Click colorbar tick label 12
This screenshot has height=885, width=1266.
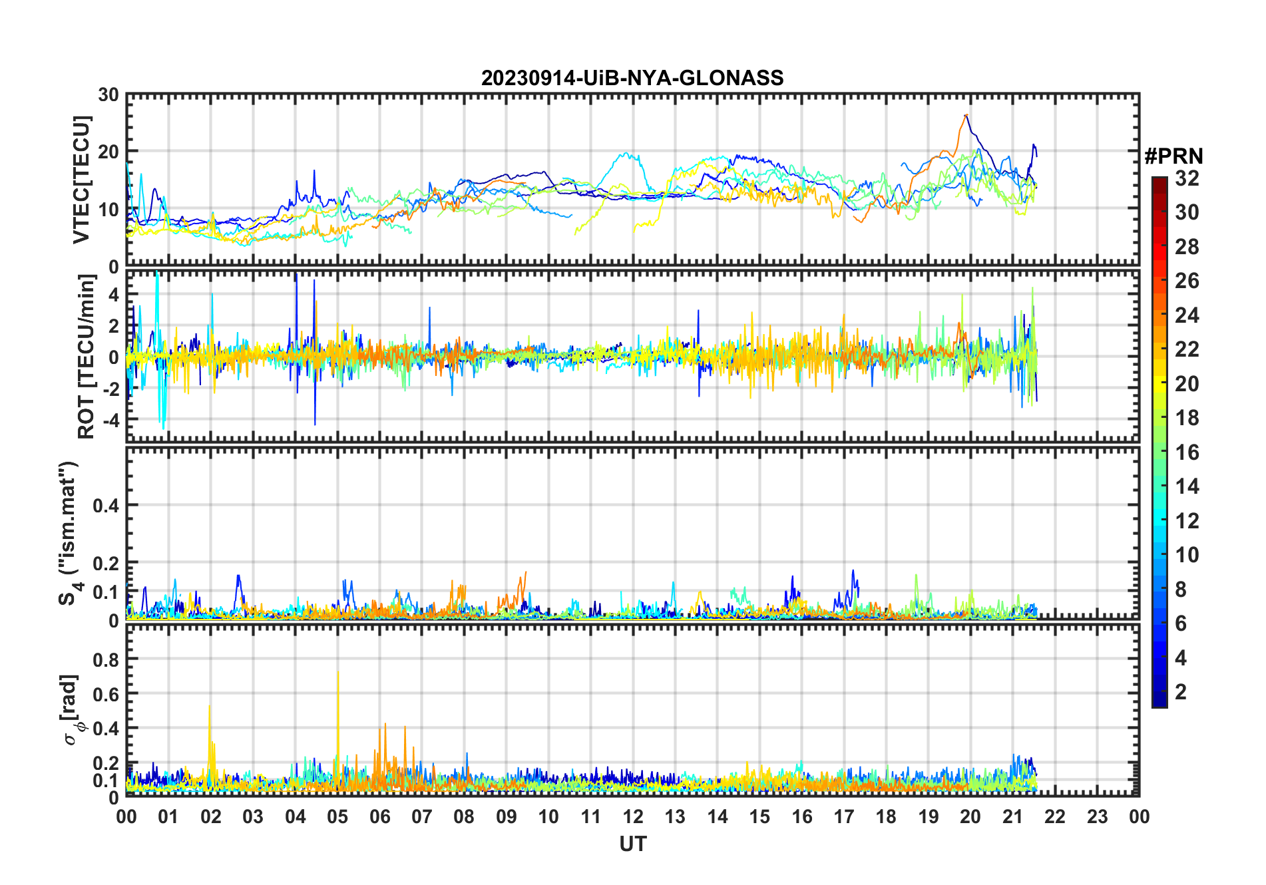tap(1187, 520)
